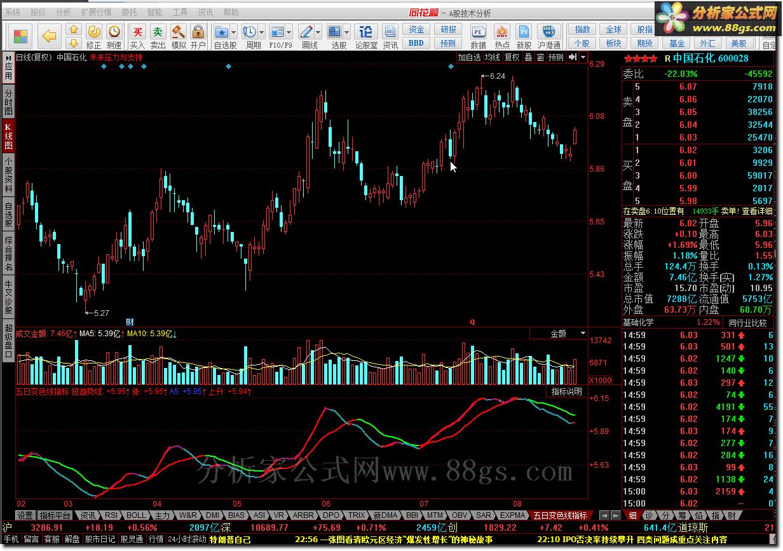Open the 选股 stock picker icon
783x551 pixels.
[335, 32]
